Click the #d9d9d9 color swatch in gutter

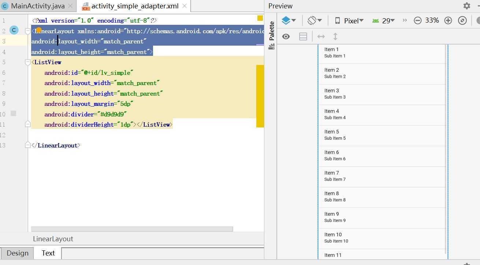pyautogui.click(x=14, y=114)
